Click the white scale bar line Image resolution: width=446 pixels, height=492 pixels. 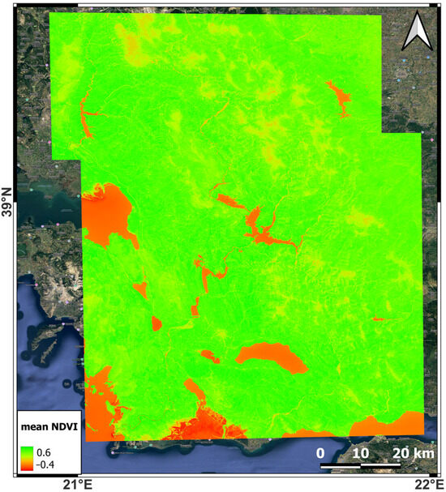pyautogui.click(x=360, y=466)
